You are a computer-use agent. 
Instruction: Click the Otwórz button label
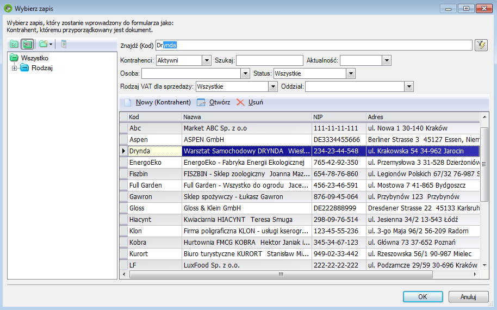point(220,102)
